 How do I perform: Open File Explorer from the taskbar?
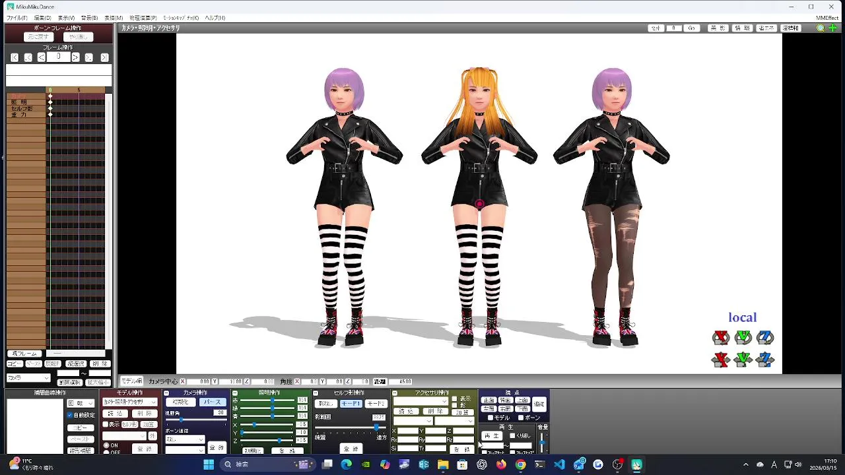(x=443, y=464)
